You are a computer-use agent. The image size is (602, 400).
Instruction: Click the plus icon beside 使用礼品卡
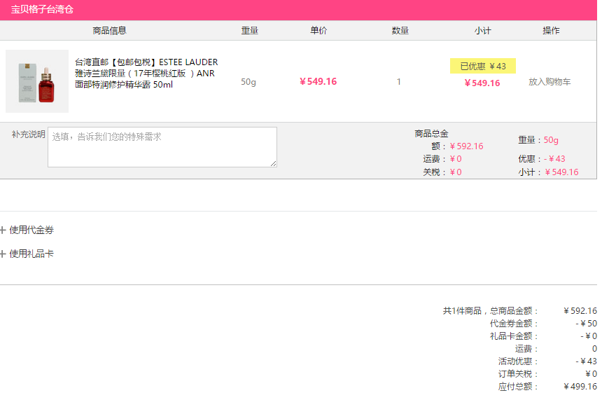3,254
